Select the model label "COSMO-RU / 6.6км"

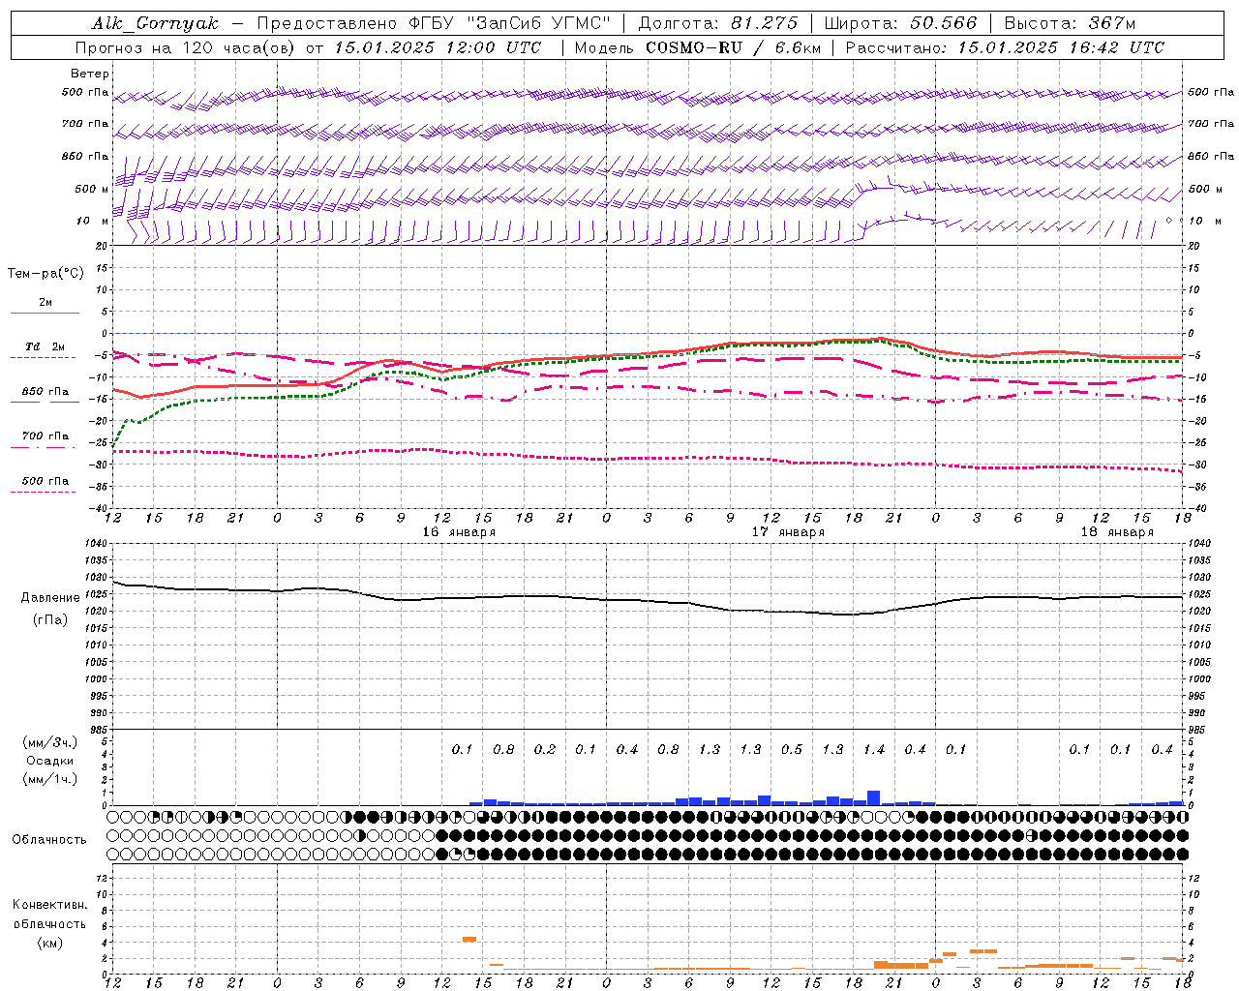pyautogui.click(x=733, y=47)
